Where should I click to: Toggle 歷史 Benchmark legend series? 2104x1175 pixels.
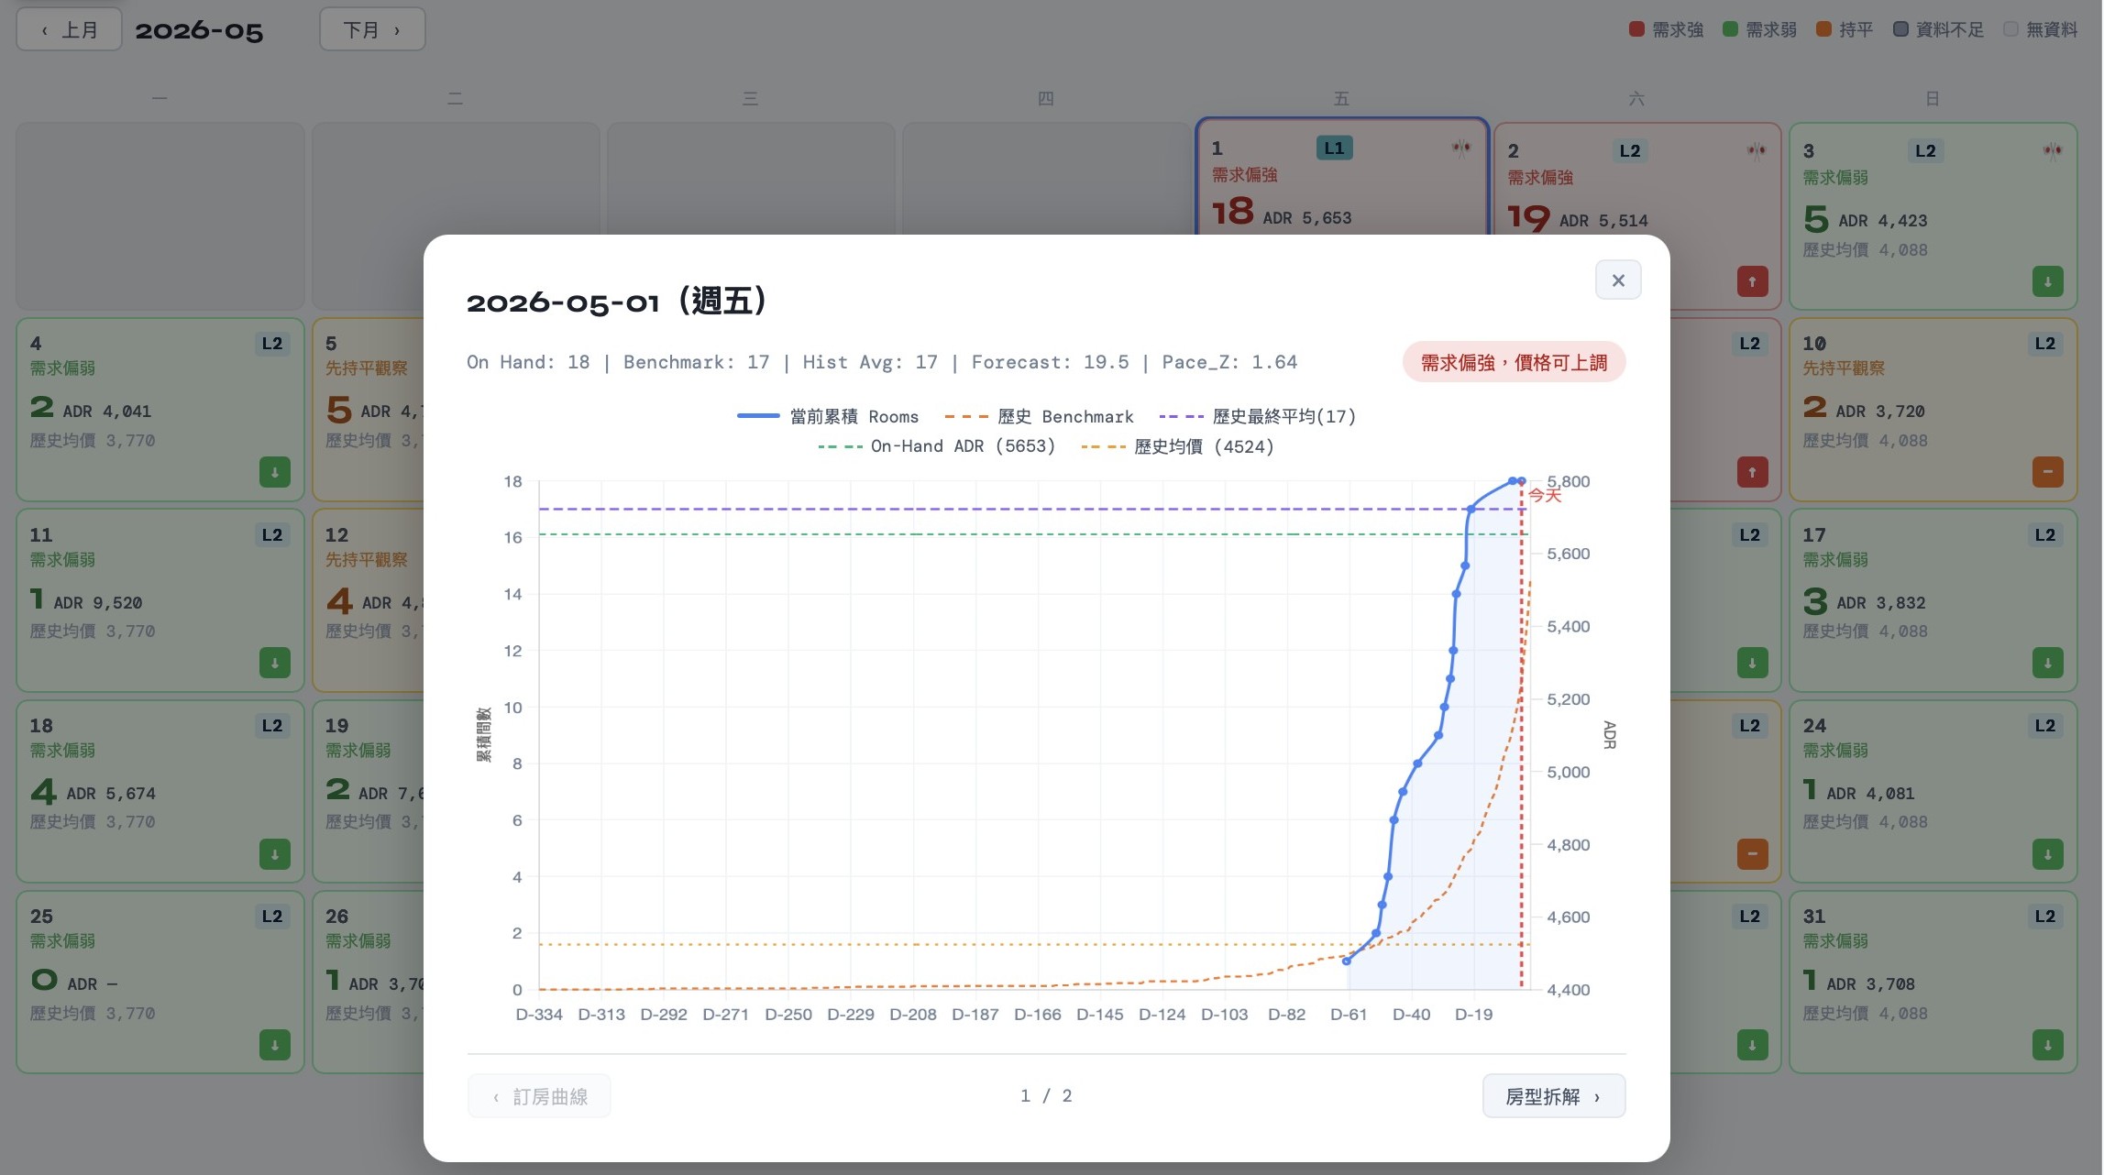(1039, 416)
